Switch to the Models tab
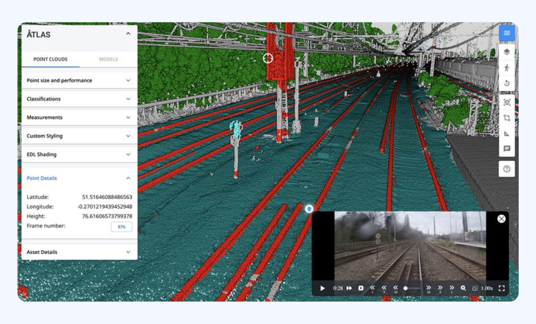This screenshot has height=324, width=536. point(108,59)
